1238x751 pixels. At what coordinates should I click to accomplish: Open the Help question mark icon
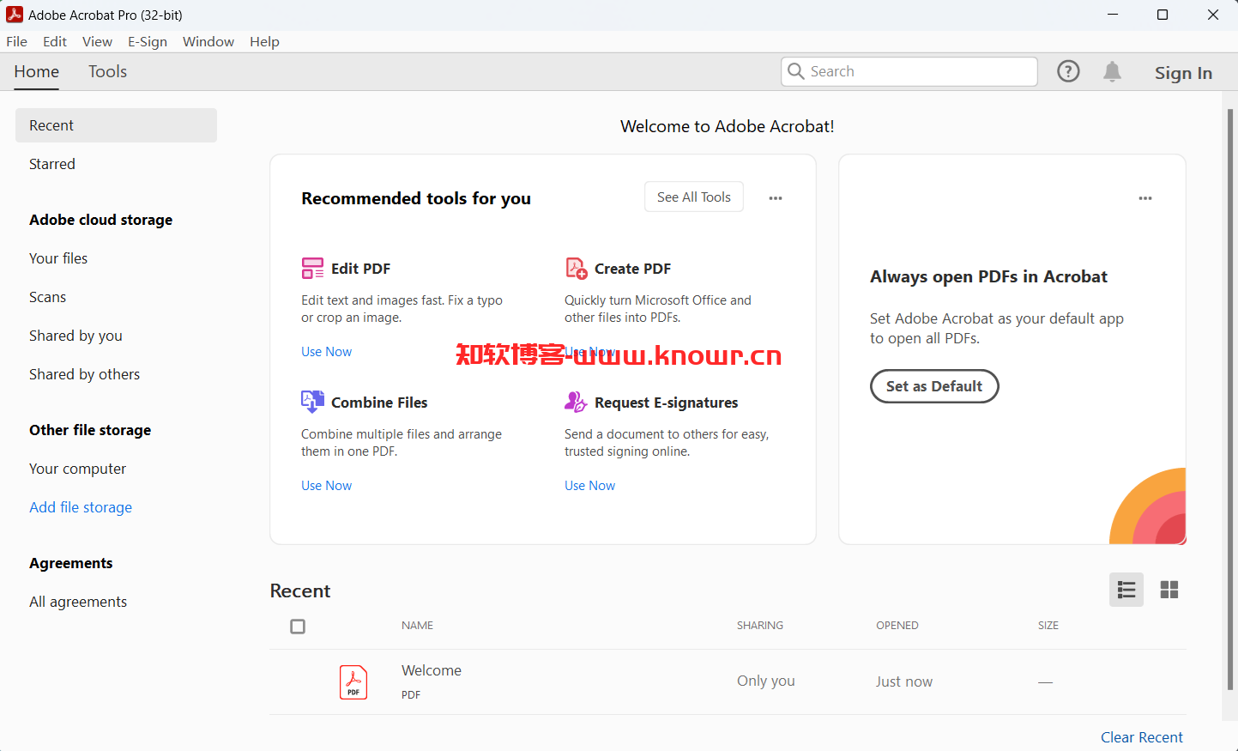point(1068,71)
